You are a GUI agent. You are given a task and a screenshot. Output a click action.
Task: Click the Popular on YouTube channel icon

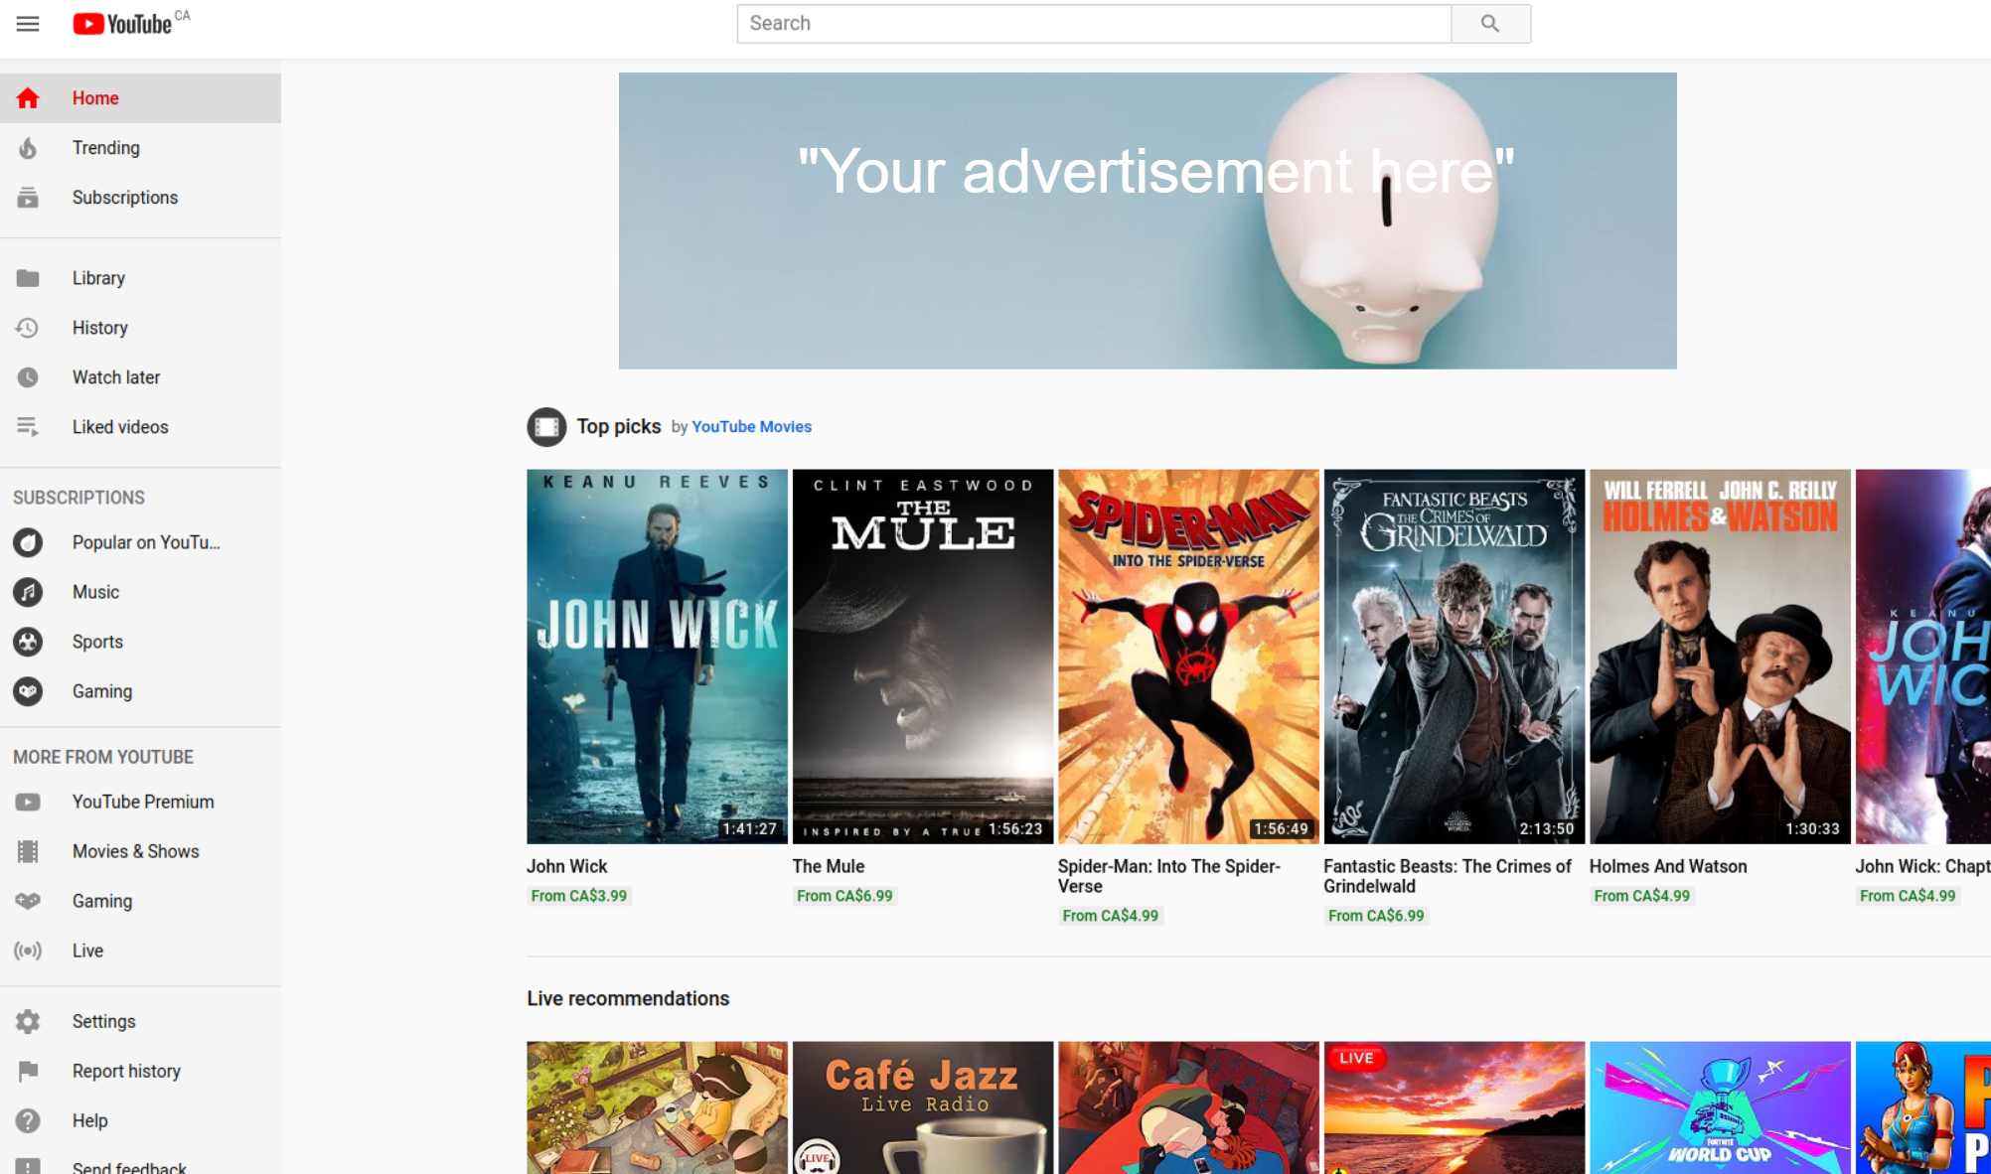[x=28, y=542]
